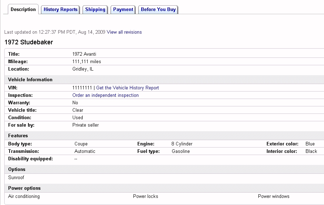Open Get the Vehicle History Report link
The image size is (324, 205).
tap(127, 88)
